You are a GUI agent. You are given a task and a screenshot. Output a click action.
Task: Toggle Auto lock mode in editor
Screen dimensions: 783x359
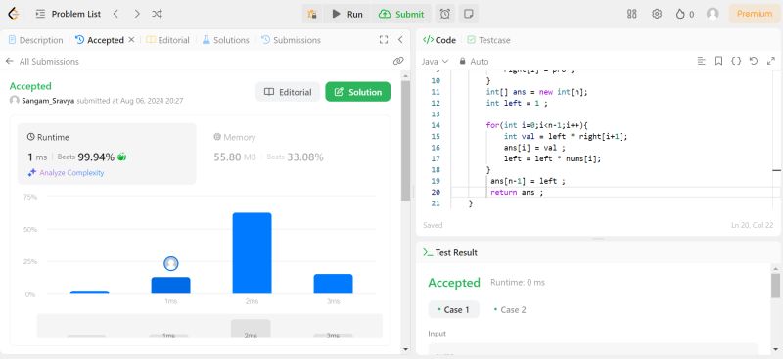tap(474, 61)
